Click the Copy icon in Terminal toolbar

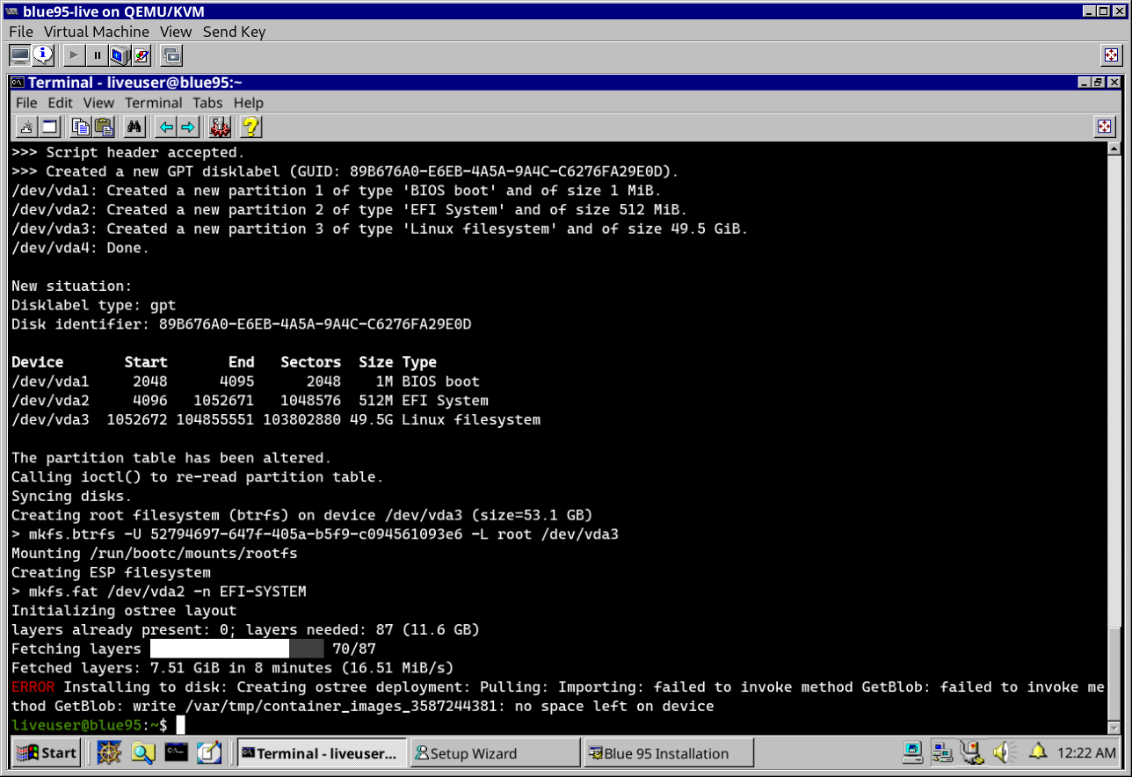coord(81,127)
